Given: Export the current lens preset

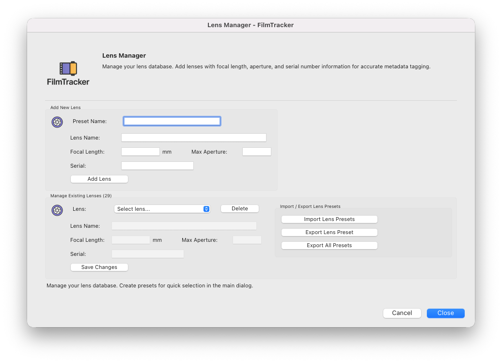Looking at the screenshot, I should click(329, 232).
